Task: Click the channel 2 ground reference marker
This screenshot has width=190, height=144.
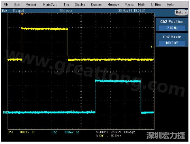Action: (6, 112)
